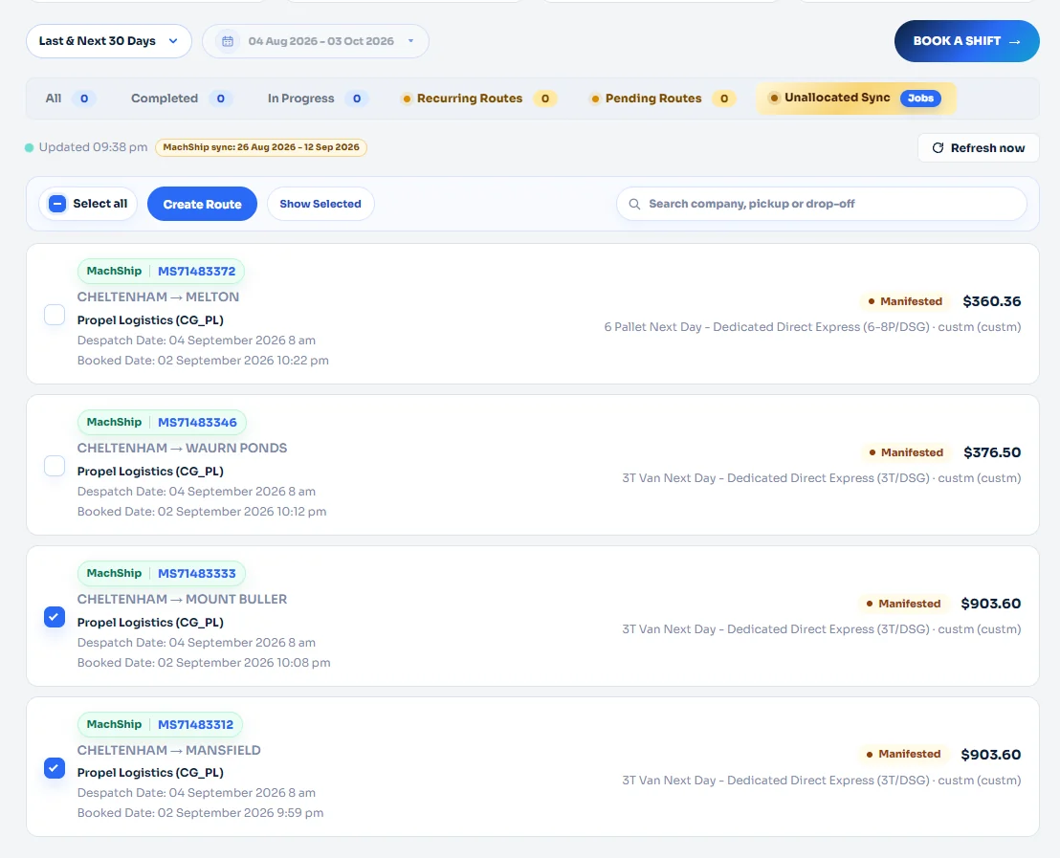
Task: Open job link MS71483372
Action: tap(197, 271)
